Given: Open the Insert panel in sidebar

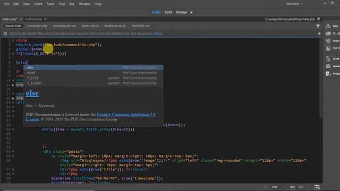Looking at the screenshot, I should tap(332, 41).
